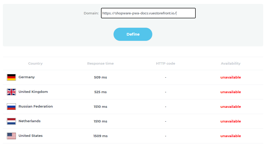Click the 1510 ms response time for Netherlands
This screenshot has width=270, height=151.
click(x=100, y=121)
